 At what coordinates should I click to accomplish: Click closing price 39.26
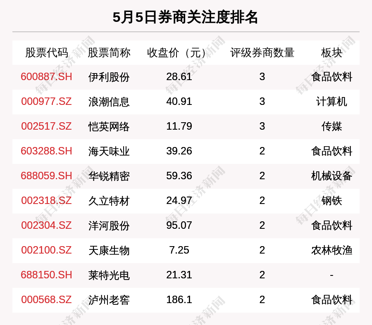click(x=179, y=151)
